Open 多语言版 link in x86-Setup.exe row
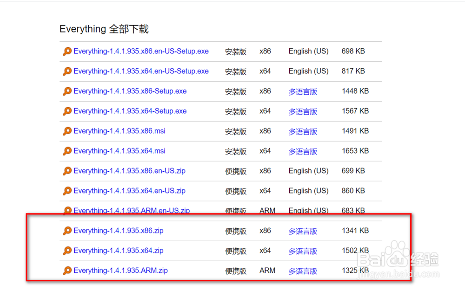The height and width of the screenshot is (290, 465). (x=303, y=92)
